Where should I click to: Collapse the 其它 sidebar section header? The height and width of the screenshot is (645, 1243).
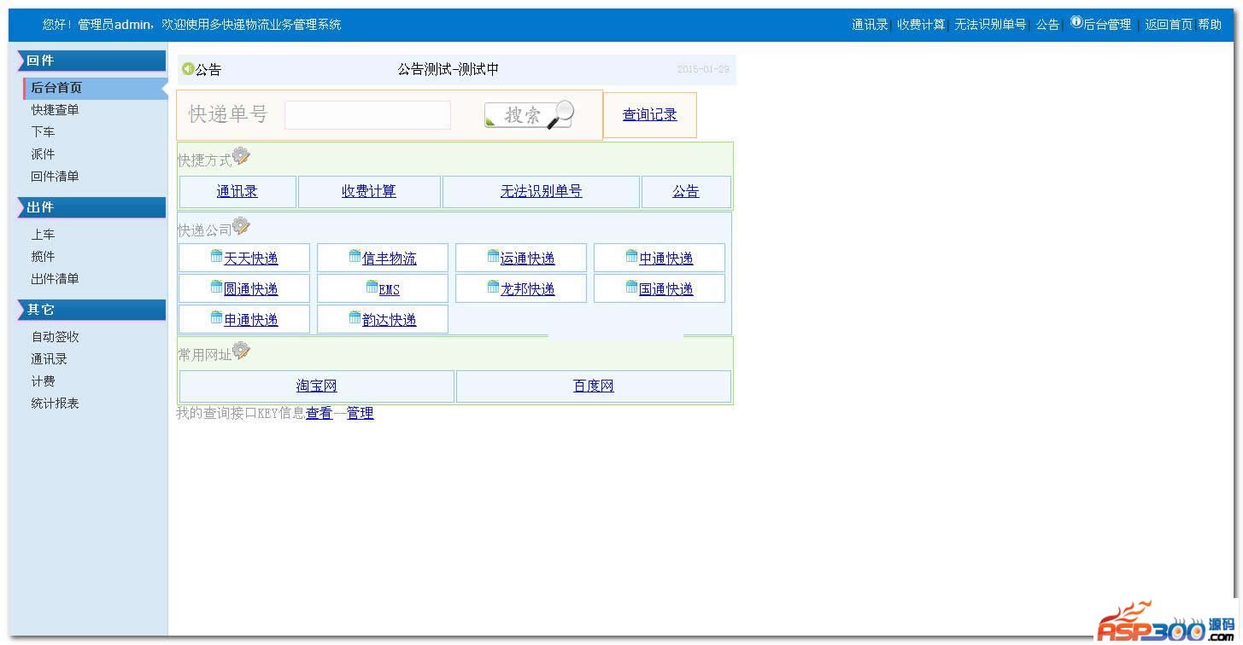coord(91,310)
